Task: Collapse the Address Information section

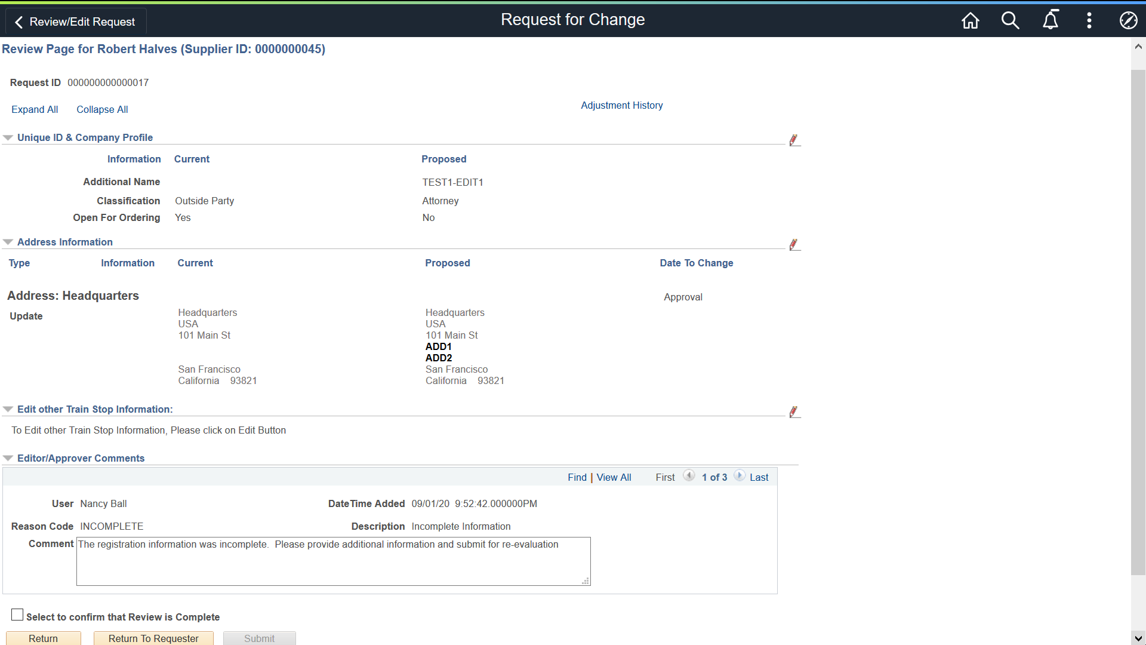Action: (x=8, y=241)
